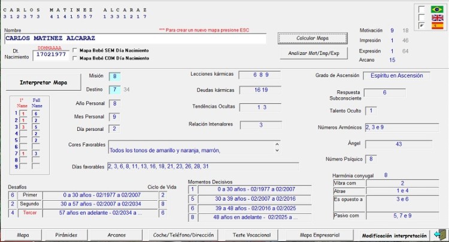Toggle Mapa Bebé SEM Día Nacimiento

(x=75, y=51)
